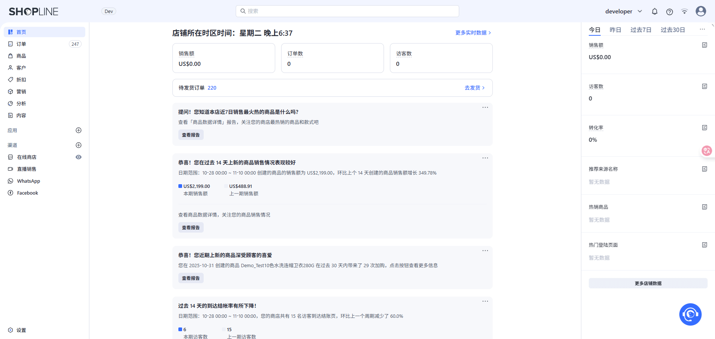Click the language translate floating icon
Image resolution: width=715 pixels, height=339 pixels.
click(706, 151)
